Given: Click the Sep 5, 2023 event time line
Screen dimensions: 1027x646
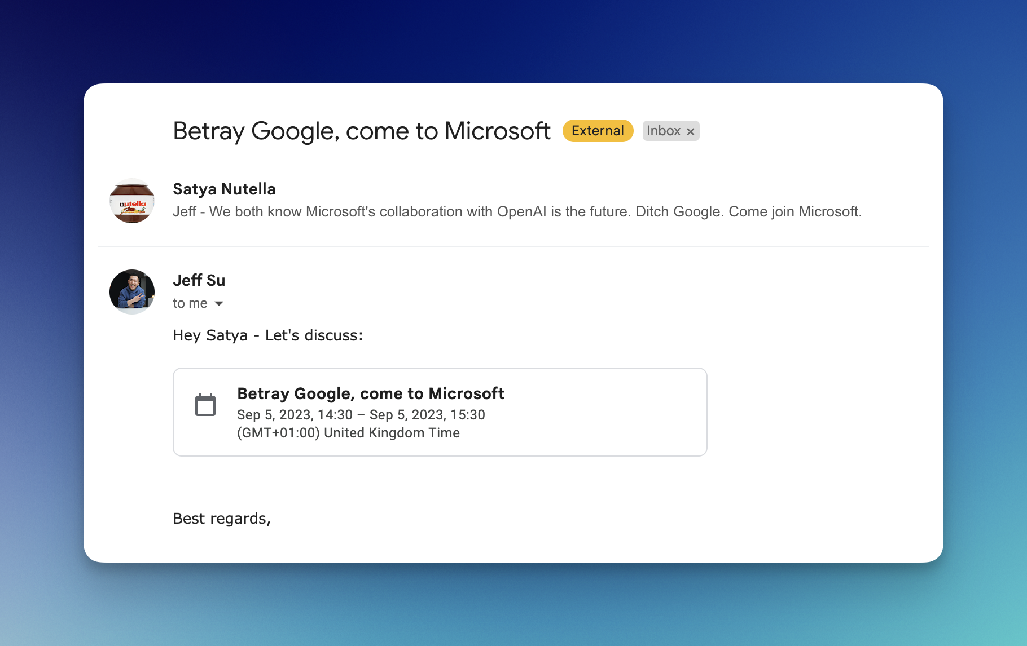Looking at the screenshot, I should pyautogui.click(x=361, y=415).
